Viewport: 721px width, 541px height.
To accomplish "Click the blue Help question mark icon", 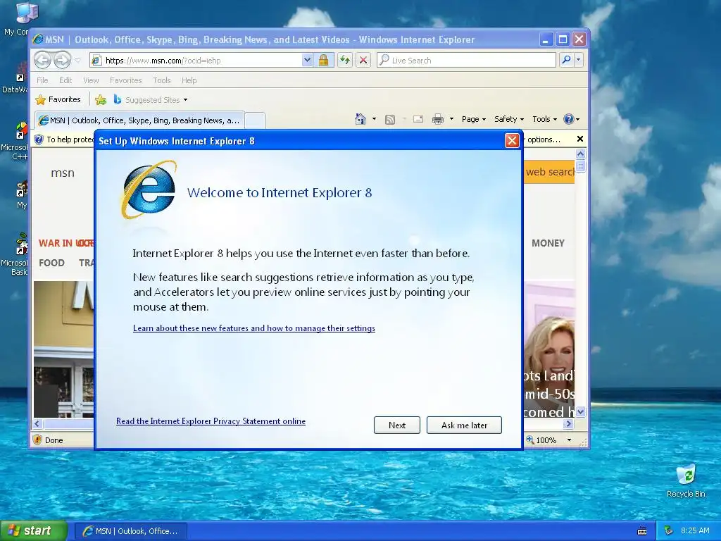I will (569, 119).
